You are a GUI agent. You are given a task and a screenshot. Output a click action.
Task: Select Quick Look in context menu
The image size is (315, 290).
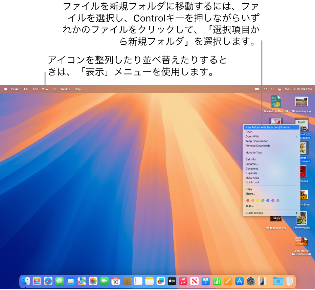pyautogui.click(x=271, y=182)
